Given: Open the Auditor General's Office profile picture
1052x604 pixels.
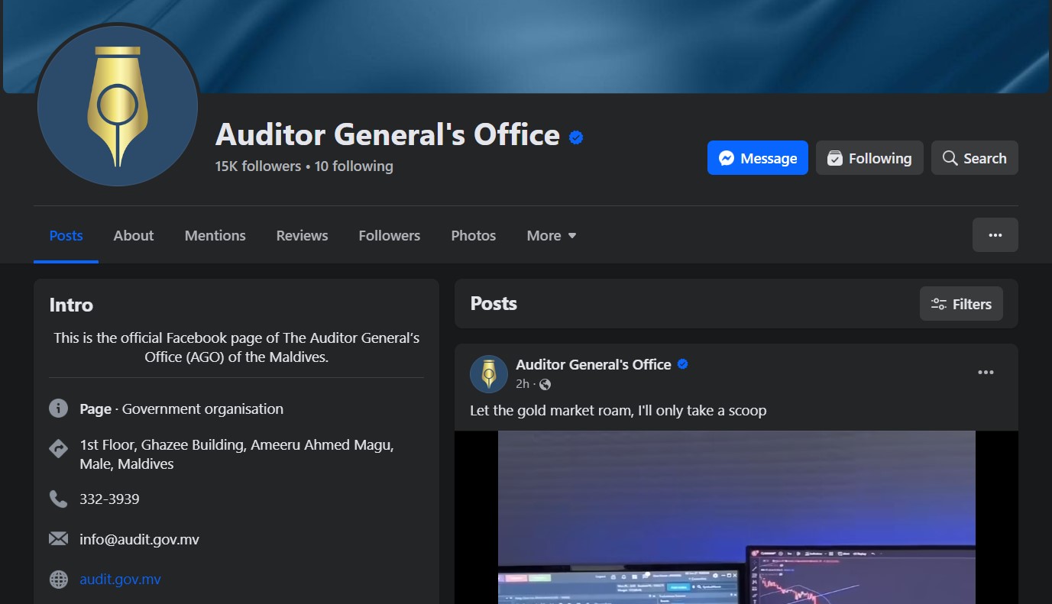Looking at the screenshot, I should 117,105.
